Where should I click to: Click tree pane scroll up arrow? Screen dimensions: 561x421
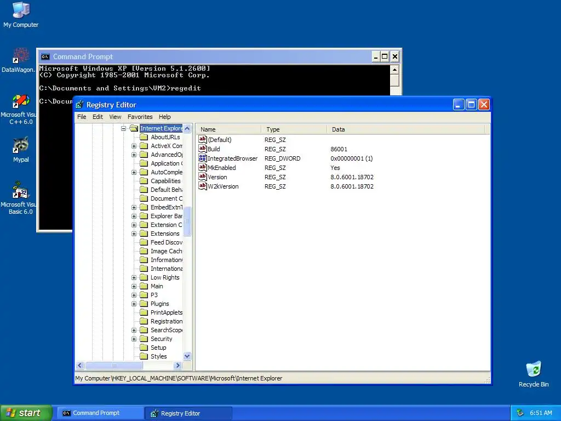point(187,128)
